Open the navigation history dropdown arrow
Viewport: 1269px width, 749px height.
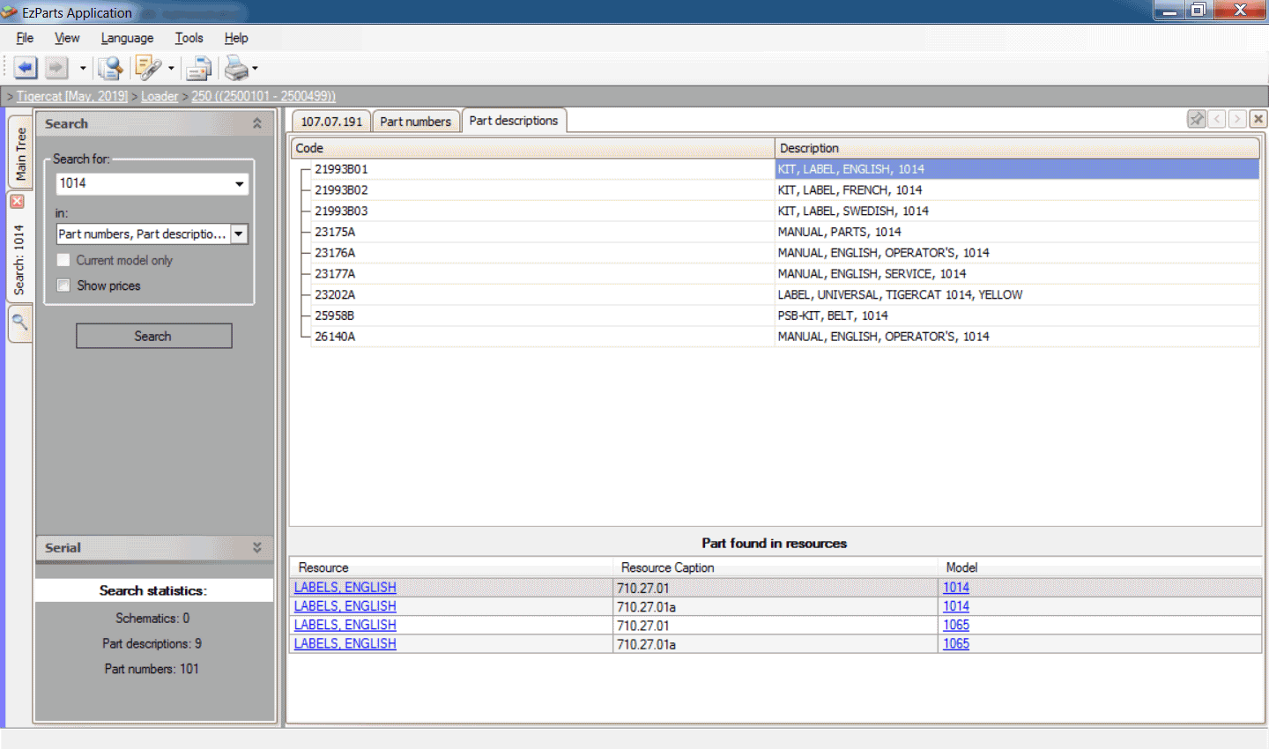(83, 68)
